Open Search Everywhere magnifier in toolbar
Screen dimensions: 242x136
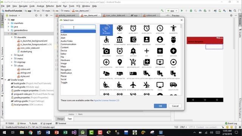[235, 11]
